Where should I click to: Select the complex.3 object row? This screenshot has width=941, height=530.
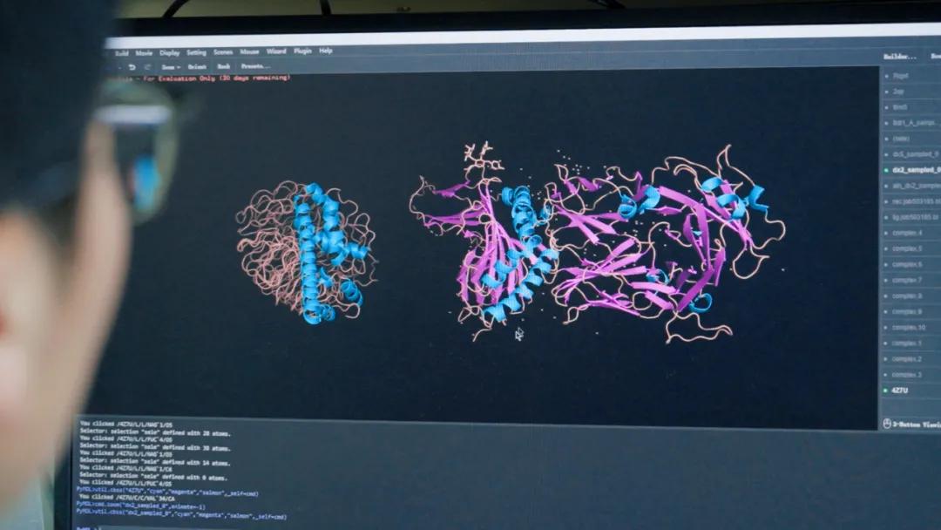click(911, 375)
